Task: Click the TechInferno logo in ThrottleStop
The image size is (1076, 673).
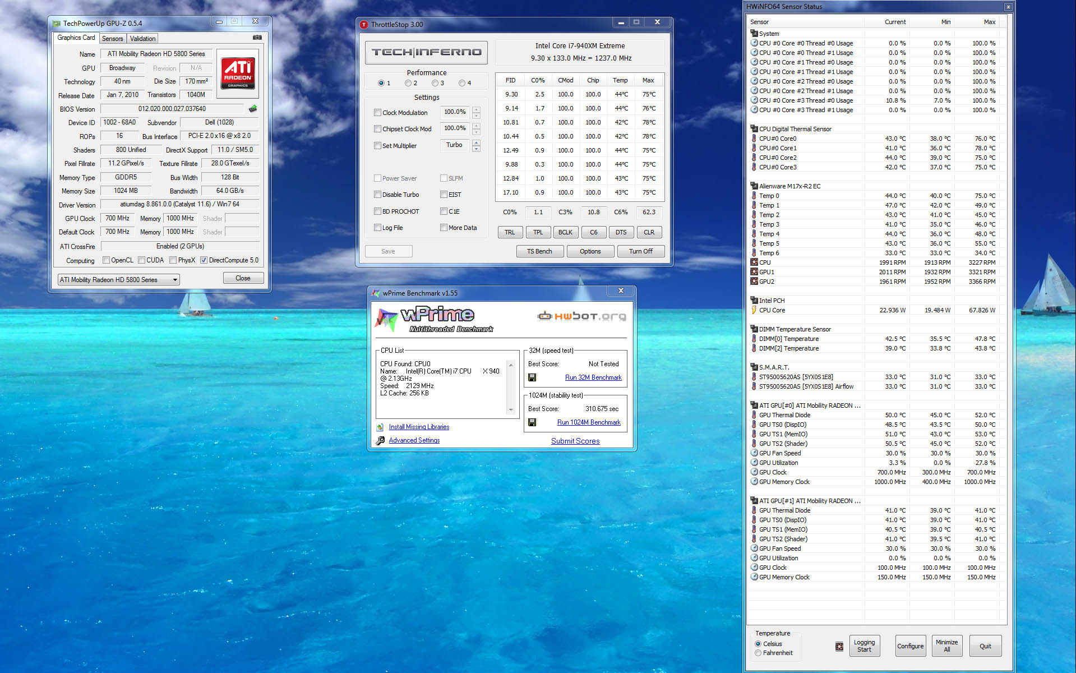Action: click(426, 52)
